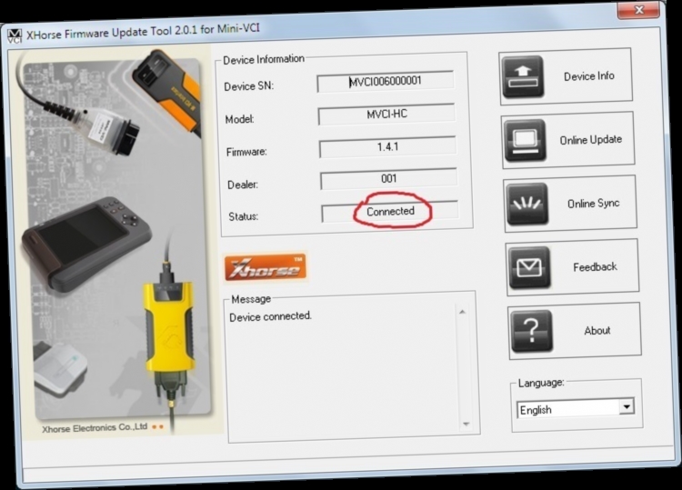Click the 'Device connected.' message text
Screen dimensions: 682x490
pyautogui.click(x=271, y=316)
